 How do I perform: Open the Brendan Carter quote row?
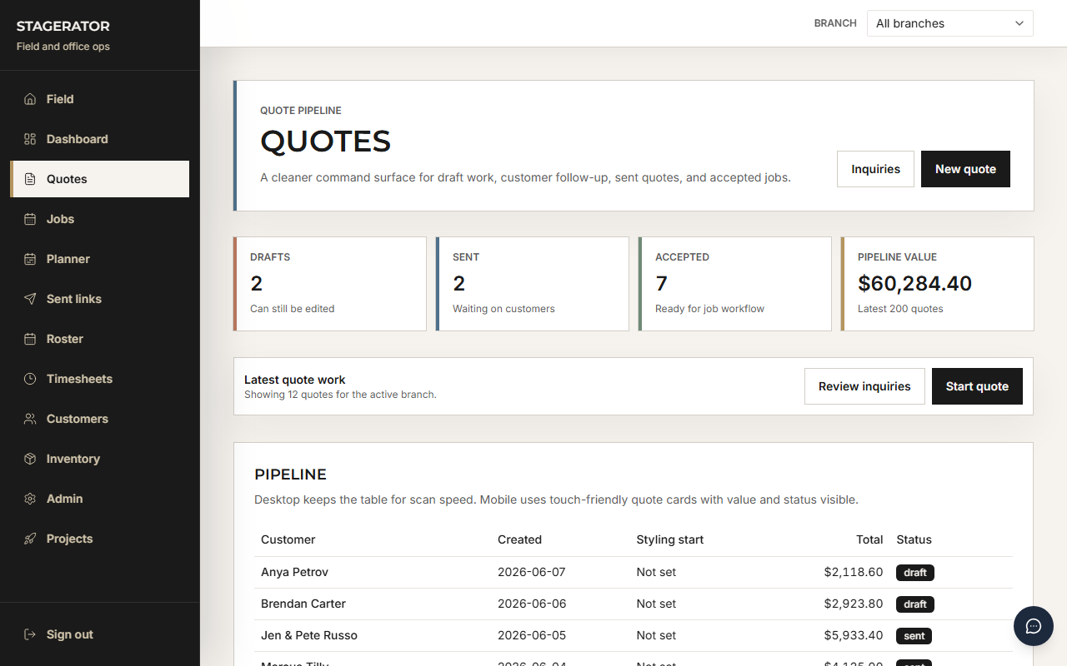point(634,604)
